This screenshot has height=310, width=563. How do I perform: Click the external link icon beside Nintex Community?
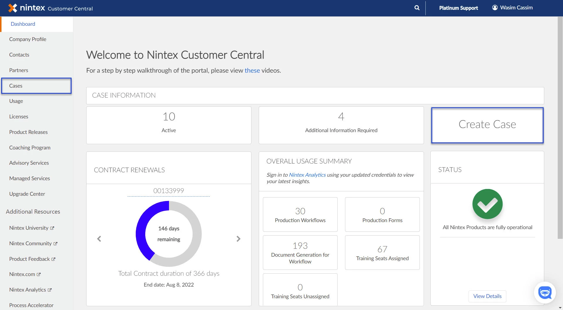click(x=56, y=243)
